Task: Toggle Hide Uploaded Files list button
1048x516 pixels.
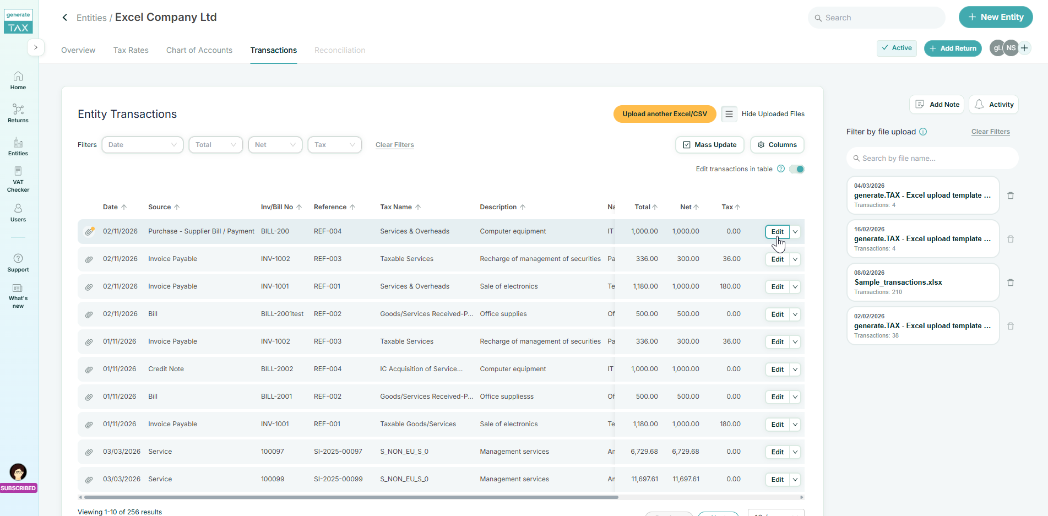Action: click(x=729, y=114)
